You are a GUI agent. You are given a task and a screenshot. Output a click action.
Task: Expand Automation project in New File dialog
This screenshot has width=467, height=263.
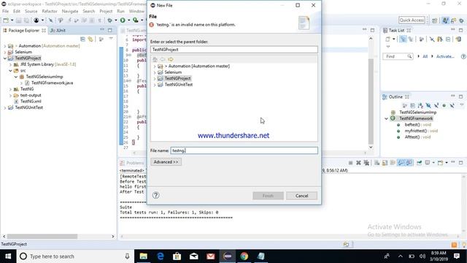[x=155, y=66]
